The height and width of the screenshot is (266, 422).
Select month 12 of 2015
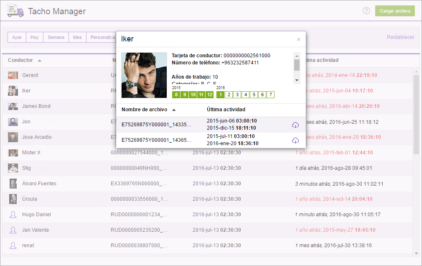pos(210,95)
